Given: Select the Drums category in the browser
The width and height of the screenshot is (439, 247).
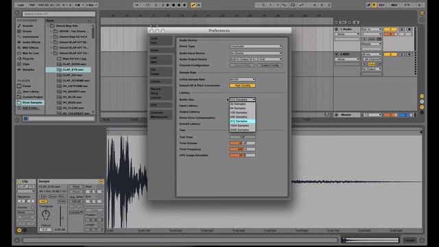Looking at the screenshot, I should click(x=27, y=32).
